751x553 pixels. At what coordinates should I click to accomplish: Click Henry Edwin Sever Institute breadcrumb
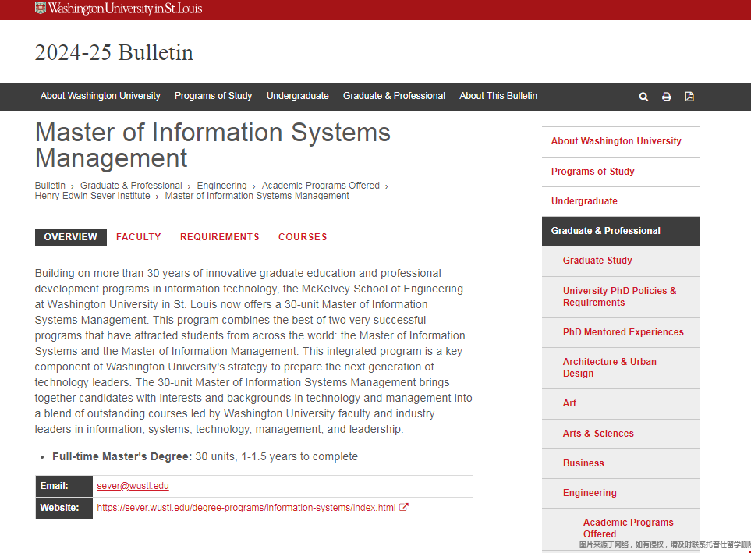92,196
